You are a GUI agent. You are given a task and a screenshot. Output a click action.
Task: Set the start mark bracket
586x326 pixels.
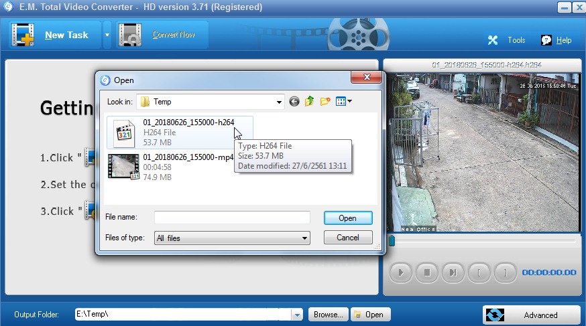pyautogui.click(x=479, y=272)
